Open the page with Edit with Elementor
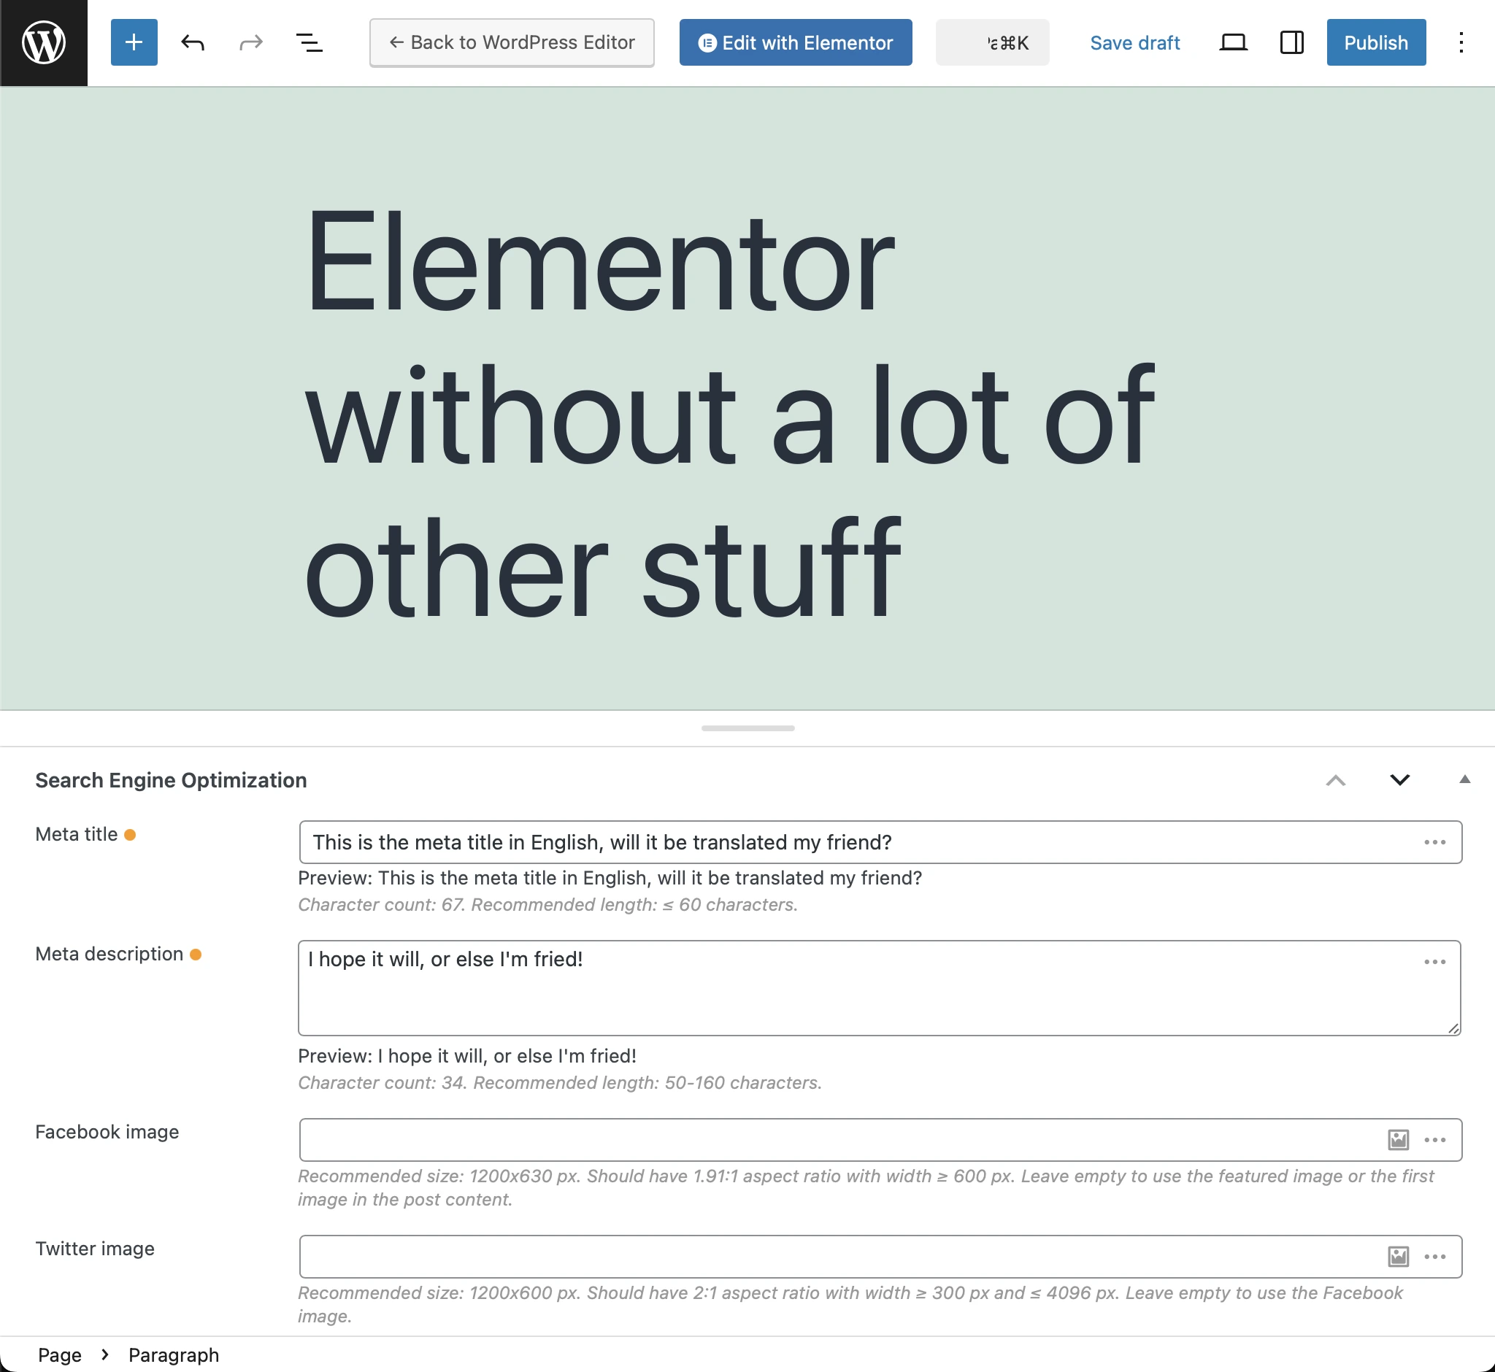The image size is (1495, 1372). click(x=795, y=42)
